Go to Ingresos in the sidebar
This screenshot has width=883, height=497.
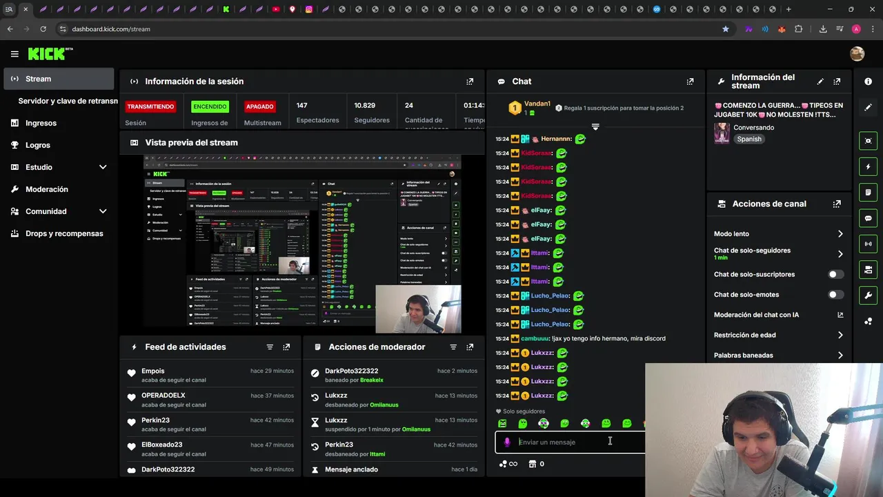point(59,123)
